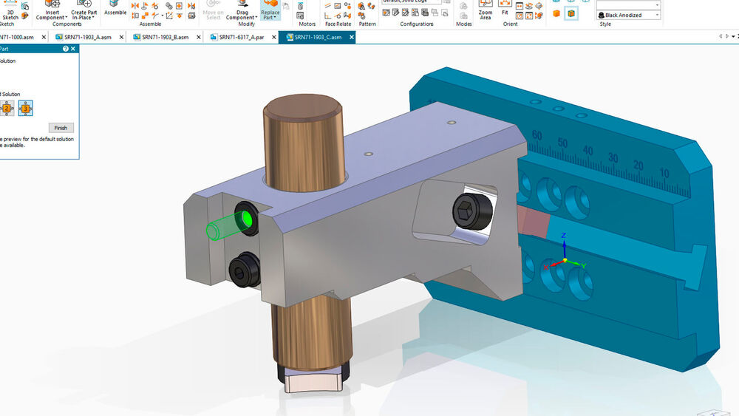Viewport: 739px width, 416px height.
Task: Click the Drag Component icon
Action: click(242, 9)
